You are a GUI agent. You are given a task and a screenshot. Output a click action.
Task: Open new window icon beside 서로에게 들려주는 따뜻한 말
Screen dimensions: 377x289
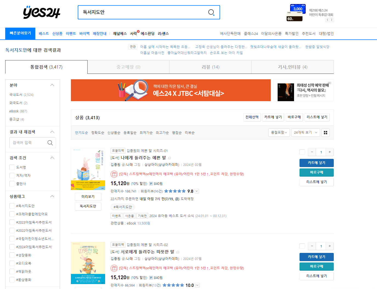tap(178, 252)
